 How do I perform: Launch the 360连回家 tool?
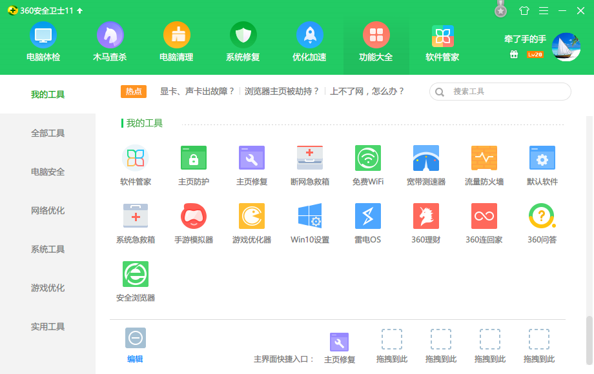[x=484, y=224]
